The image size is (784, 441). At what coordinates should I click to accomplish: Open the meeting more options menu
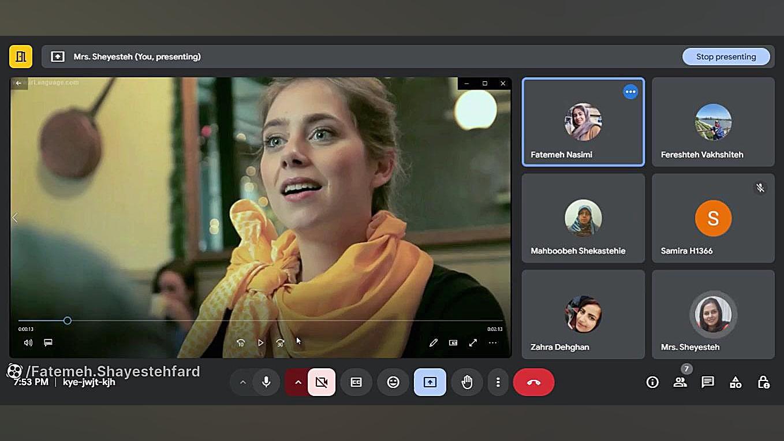point(498,382)
